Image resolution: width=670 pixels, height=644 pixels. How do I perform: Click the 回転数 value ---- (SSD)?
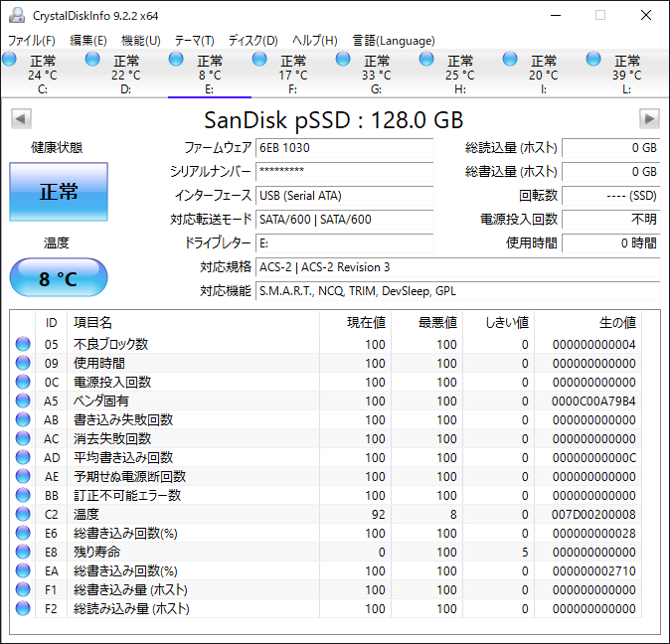click(x=611, y=196)
